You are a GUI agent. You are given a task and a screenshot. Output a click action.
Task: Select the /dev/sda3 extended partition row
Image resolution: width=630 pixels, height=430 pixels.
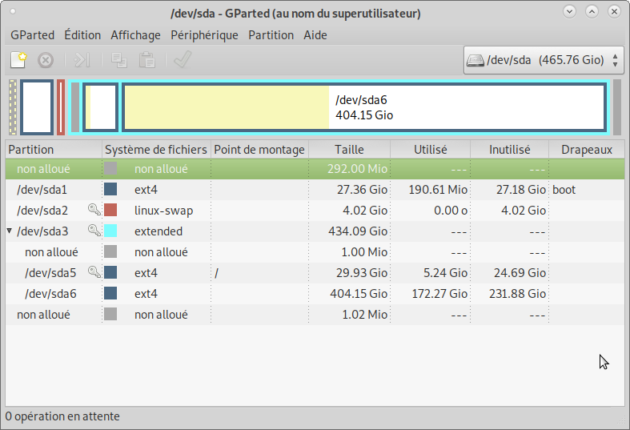pyautogui.click(x=315, y=231)
